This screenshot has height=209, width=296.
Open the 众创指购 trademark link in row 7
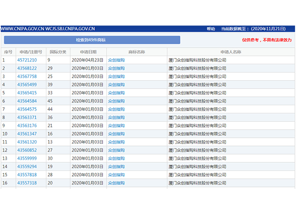(x=116, y=109)
